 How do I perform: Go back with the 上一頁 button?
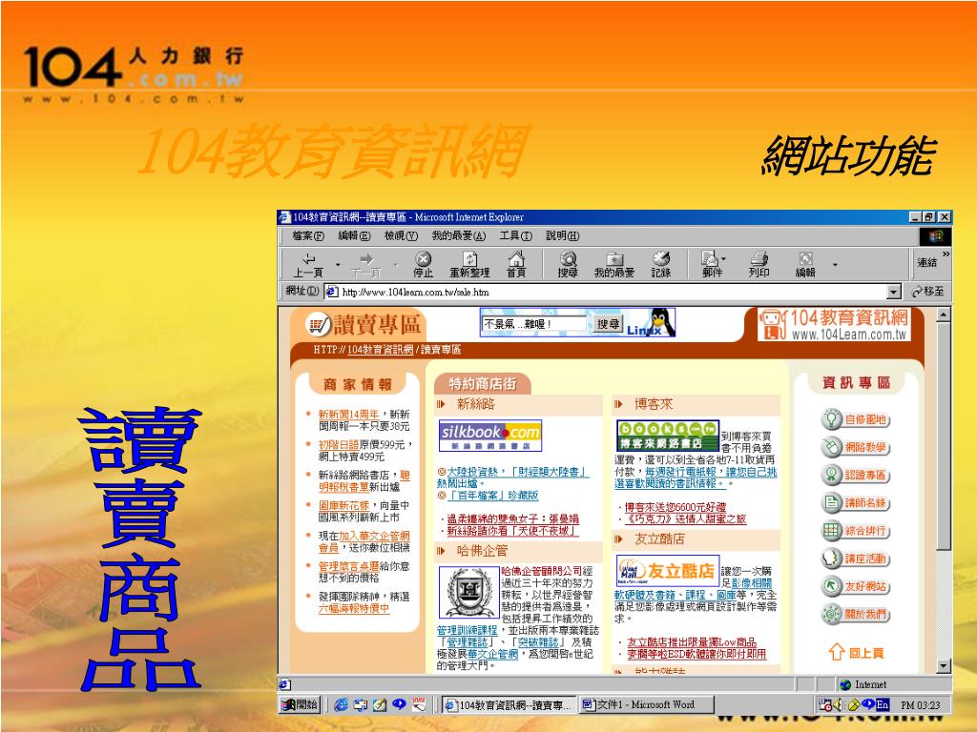click(x=308, y=265)
